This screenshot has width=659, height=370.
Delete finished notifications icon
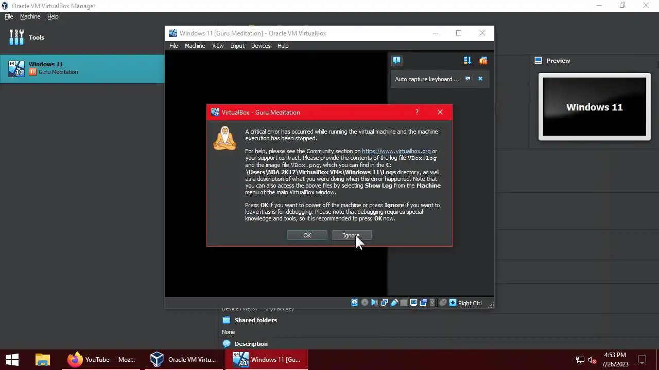click(483, 60)
